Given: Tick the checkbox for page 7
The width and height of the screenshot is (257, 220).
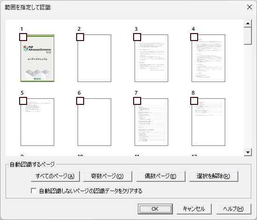Looking at the screenshot, I should coord(137,101).
